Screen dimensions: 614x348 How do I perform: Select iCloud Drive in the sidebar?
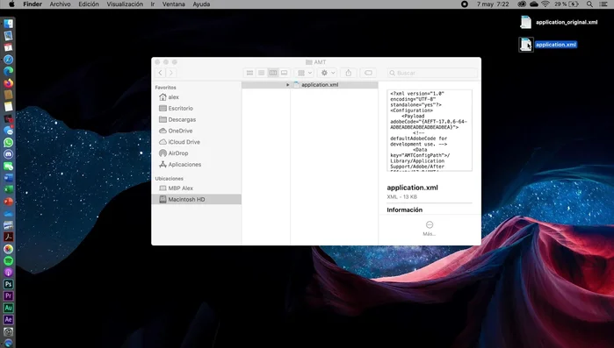coord(196,142)
